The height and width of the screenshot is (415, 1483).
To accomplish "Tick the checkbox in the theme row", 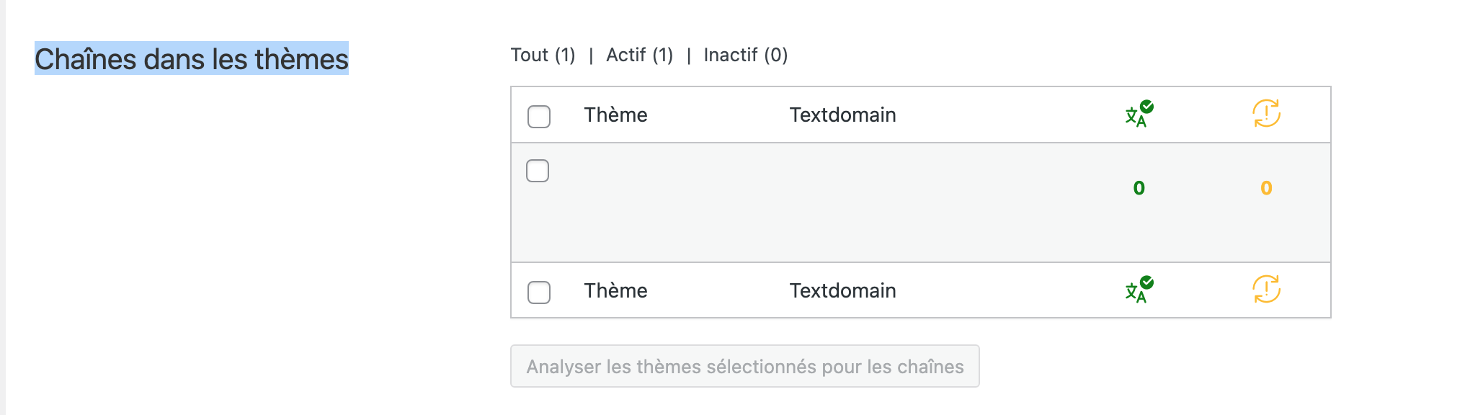I will click(x=538, y=171).
